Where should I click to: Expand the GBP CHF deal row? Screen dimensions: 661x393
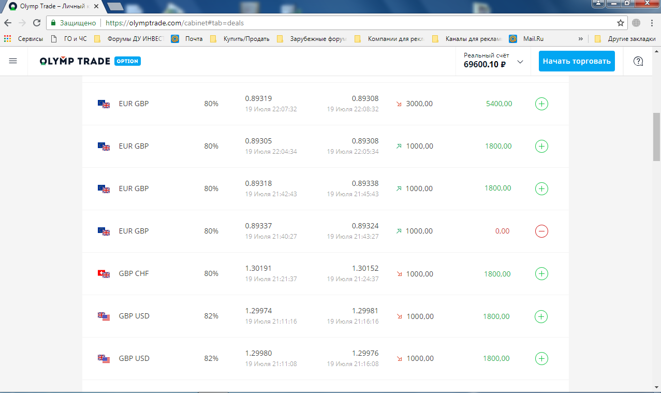541,274
